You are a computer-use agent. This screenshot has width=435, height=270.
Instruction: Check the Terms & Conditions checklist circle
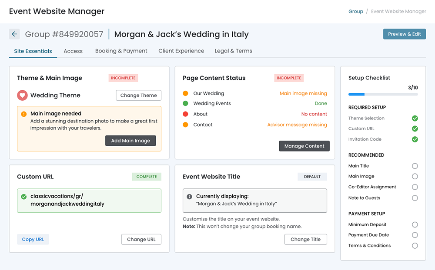(415, 246)
